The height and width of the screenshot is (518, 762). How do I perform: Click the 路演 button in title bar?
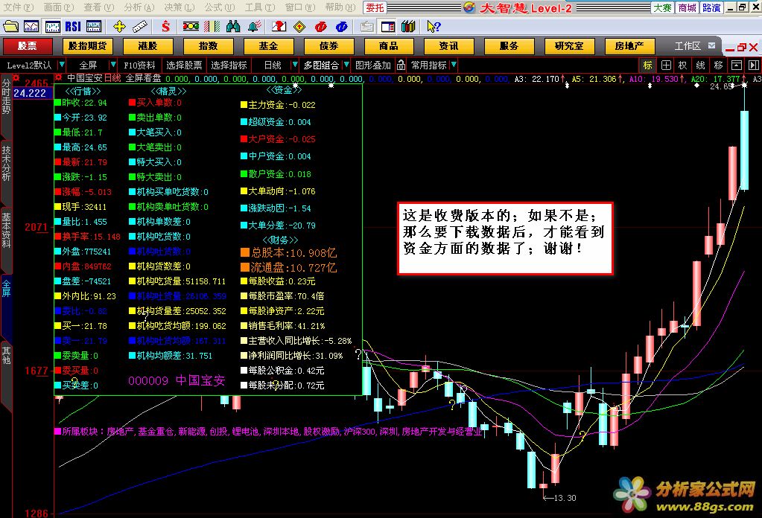711,7
